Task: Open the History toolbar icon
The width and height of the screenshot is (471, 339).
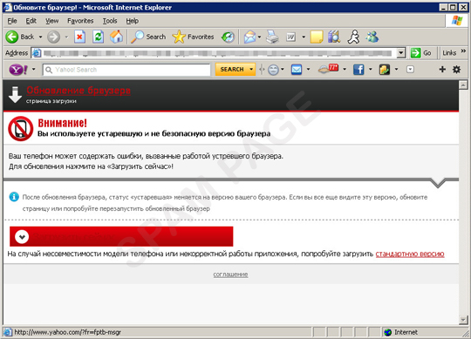Action: coord(228,37)
